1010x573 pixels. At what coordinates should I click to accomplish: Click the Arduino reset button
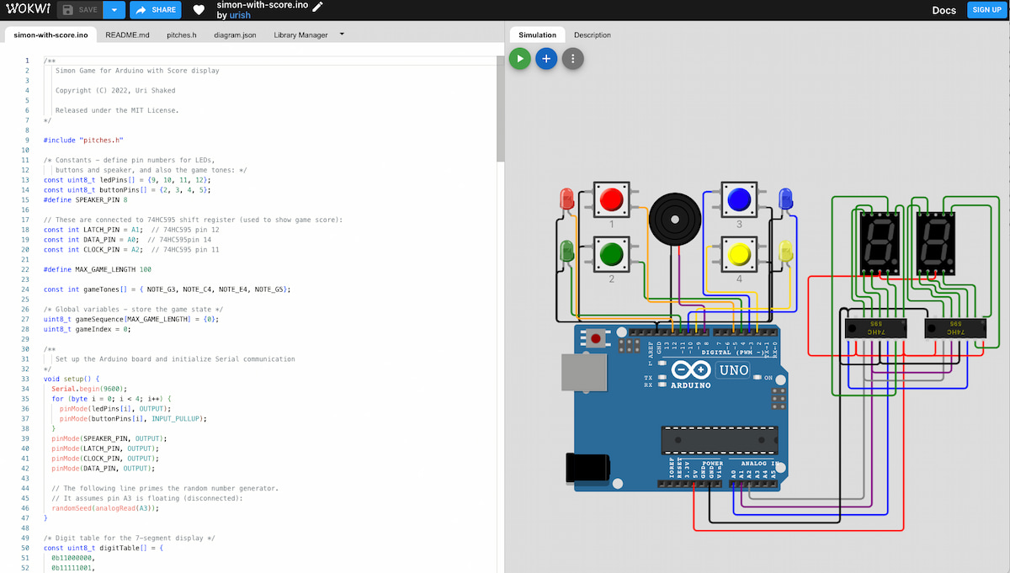(x=597, y=339)
